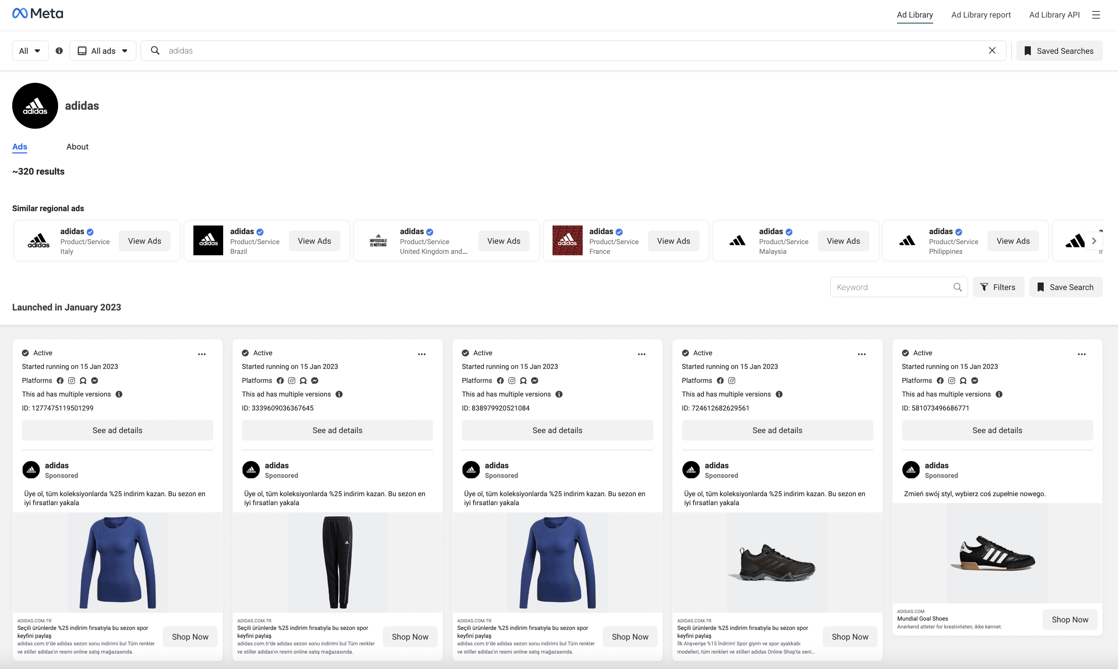Switch to the About tab

point(77,147)
